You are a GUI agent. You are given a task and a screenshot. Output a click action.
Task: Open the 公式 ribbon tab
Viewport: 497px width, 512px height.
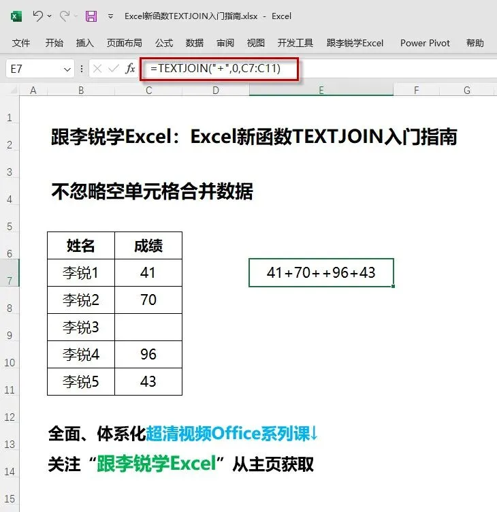tap(164, 43)
